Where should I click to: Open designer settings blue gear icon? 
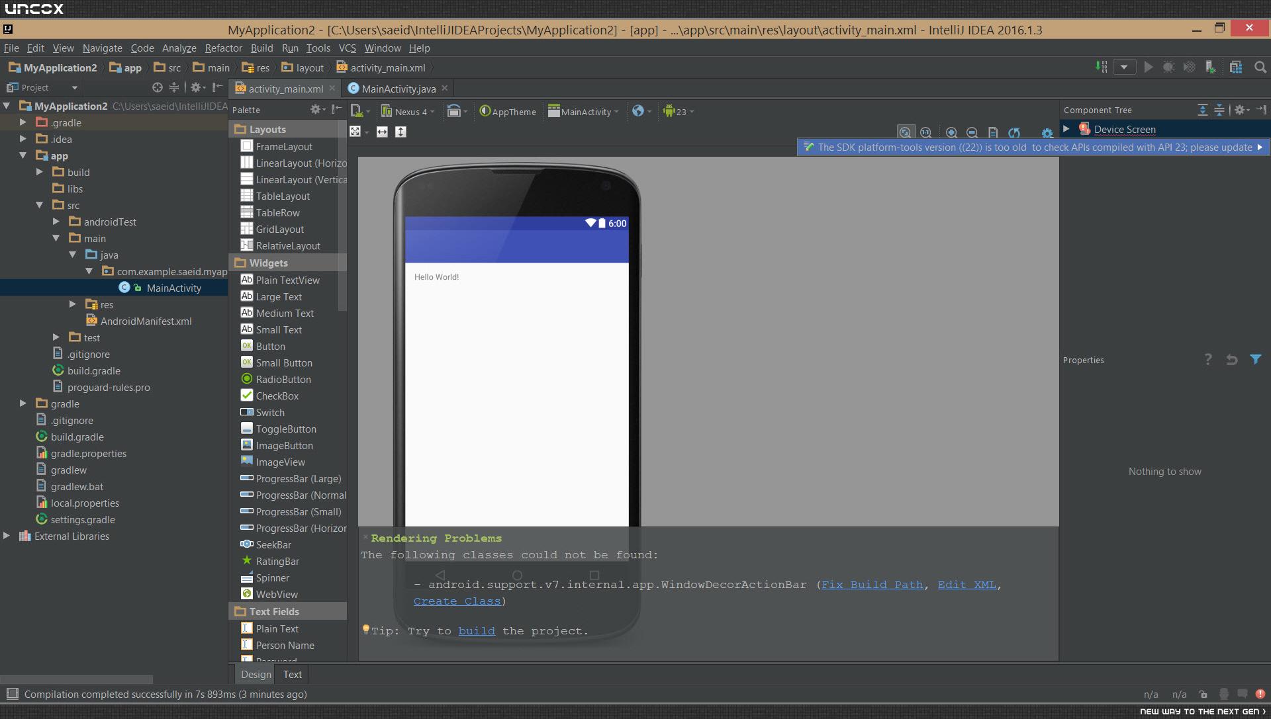pyautogui.click(x=1047, y=133)
